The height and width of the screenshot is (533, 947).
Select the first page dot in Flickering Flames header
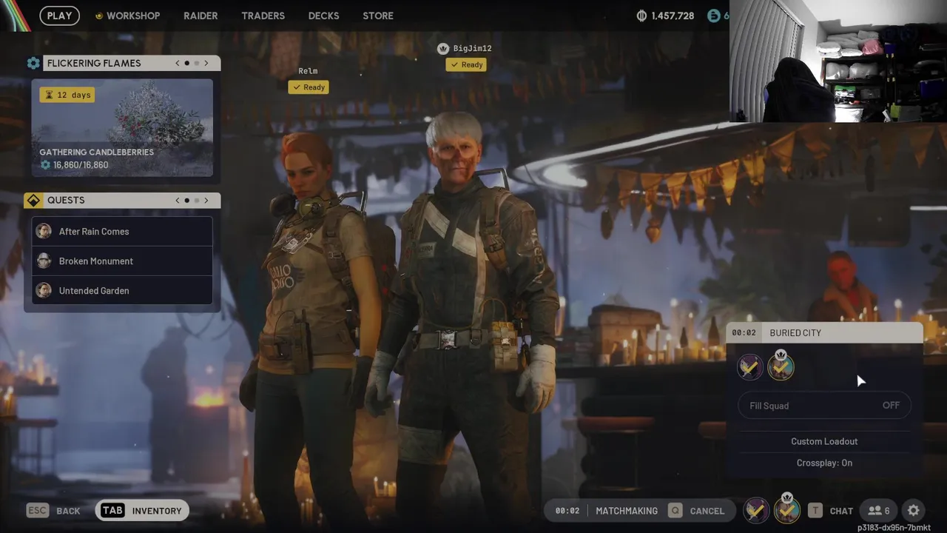pyautogui.click(x=187, y=63)
